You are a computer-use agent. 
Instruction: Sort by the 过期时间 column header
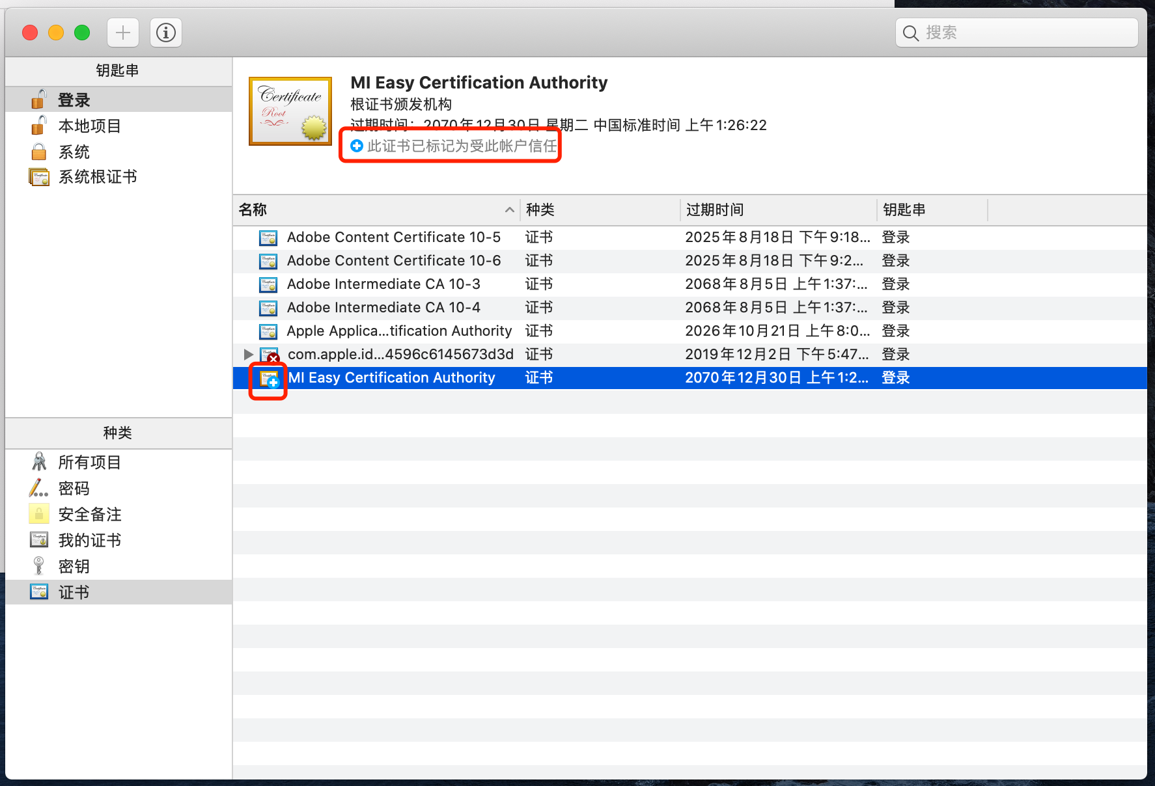coord(779,210)
